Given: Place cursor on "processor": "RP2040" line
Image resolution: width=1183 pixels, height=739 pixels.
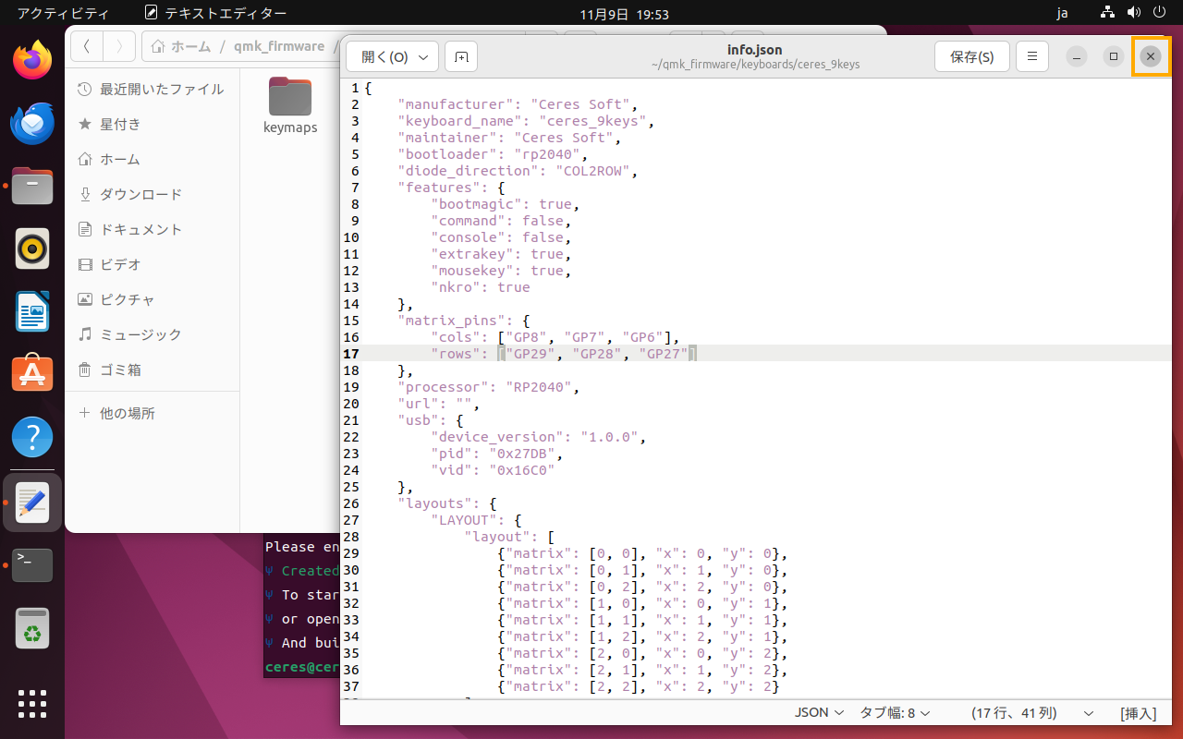Looking at the screenshot, I should (489, 387).
